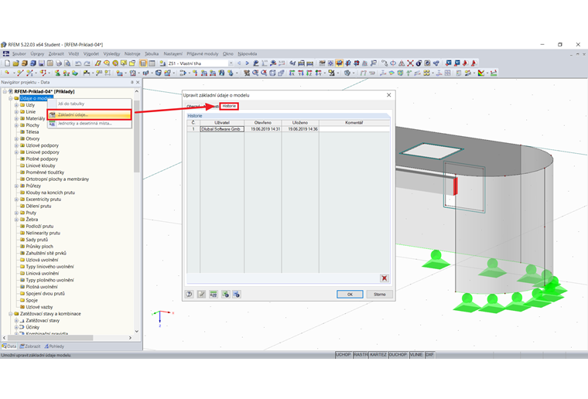Click navigator vertical scrollbar down arrow
Screen dimensions: 588x399
136,331
